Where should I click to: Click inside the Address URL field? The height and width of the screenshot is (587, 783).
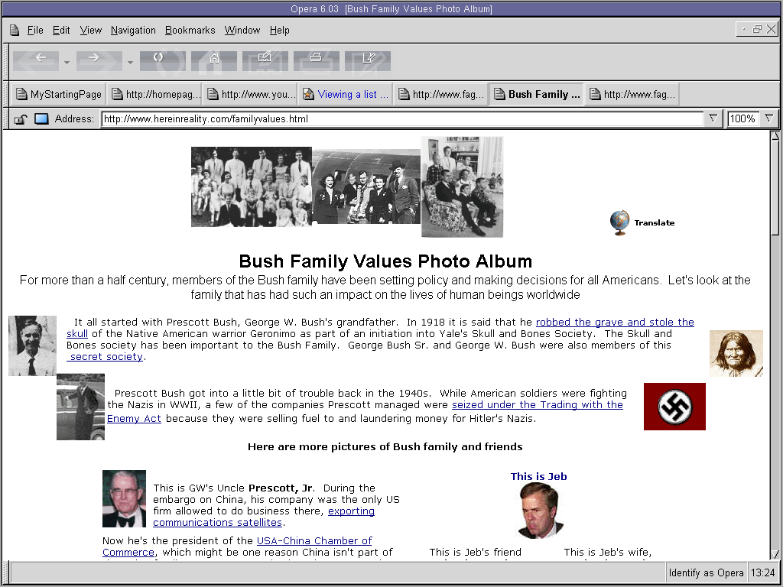coord(402,118)
